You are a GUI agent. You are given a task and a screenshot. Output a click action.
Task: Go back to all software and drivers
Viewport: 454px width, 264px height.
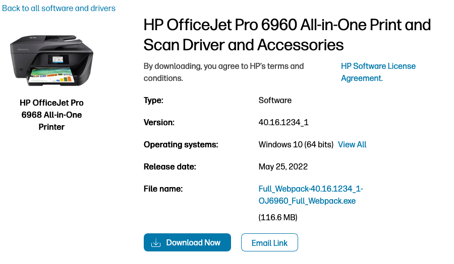tap(59, 8)
